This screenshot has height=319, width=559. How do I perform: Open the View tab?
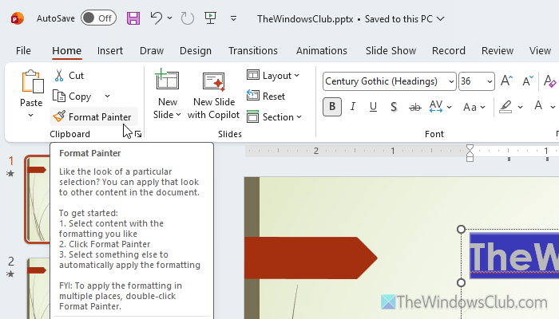540,50
